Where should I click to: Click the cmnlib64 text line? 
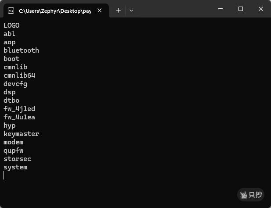click(19, 75)
